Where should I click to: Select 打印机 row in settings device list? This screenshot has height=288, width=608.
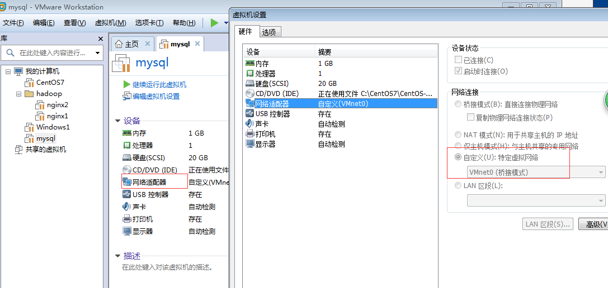point(341,134)
